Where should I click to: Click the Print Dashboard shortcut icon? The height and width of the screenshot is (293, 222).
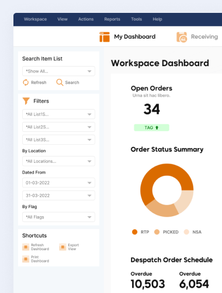coord(26,259)
